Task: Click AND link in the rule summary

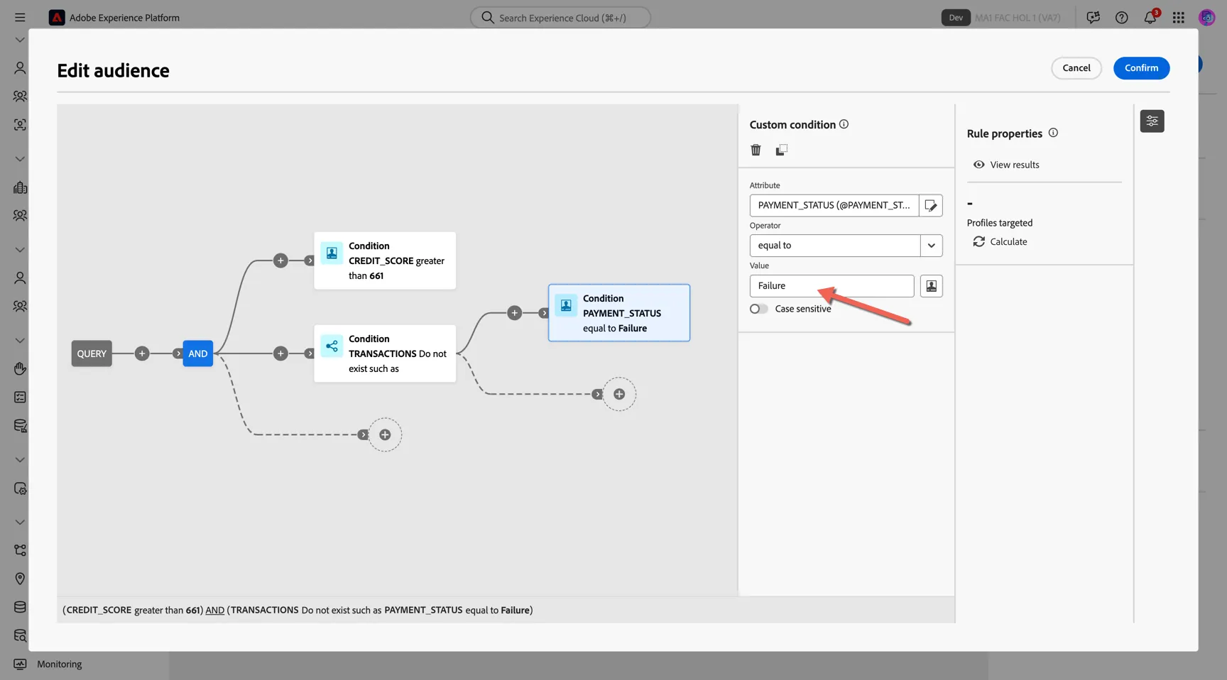Action: tap(214, 610)
